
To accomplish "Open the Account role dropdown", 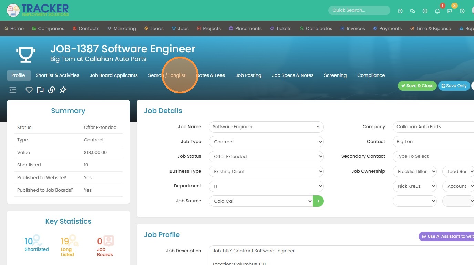I will pyautogui.click(x=458, y=186).
